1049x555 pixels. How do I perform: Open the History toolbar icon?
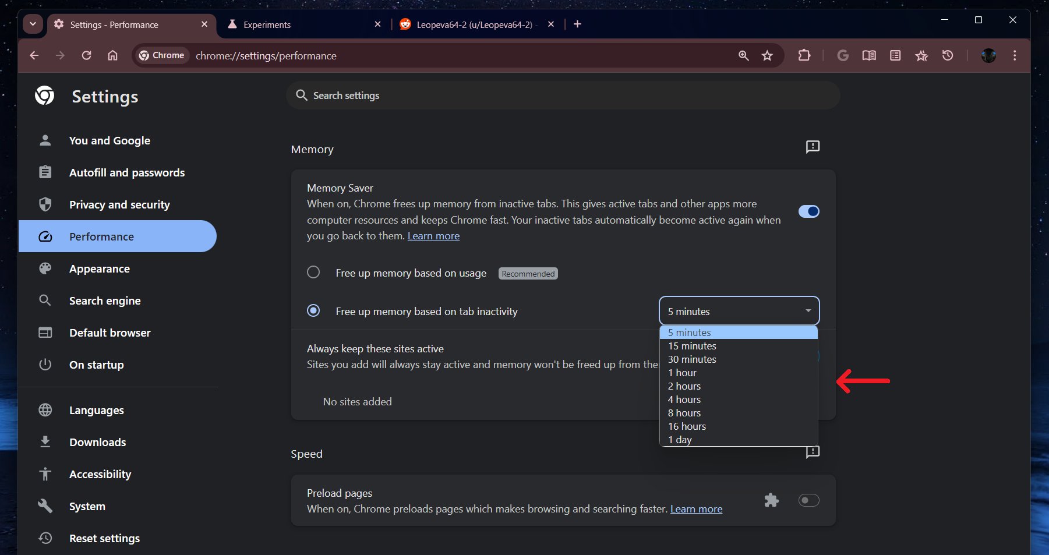coord(948,55)
